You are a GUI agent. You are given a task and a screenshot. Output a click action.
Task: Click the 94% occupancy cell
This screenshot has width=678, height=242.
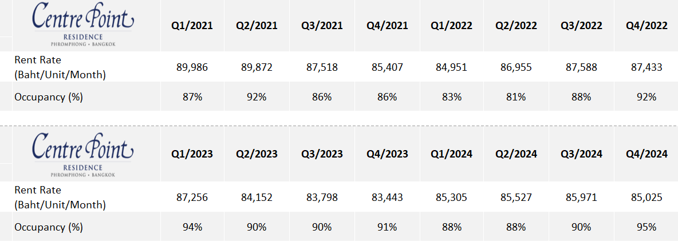coord(192,227)
